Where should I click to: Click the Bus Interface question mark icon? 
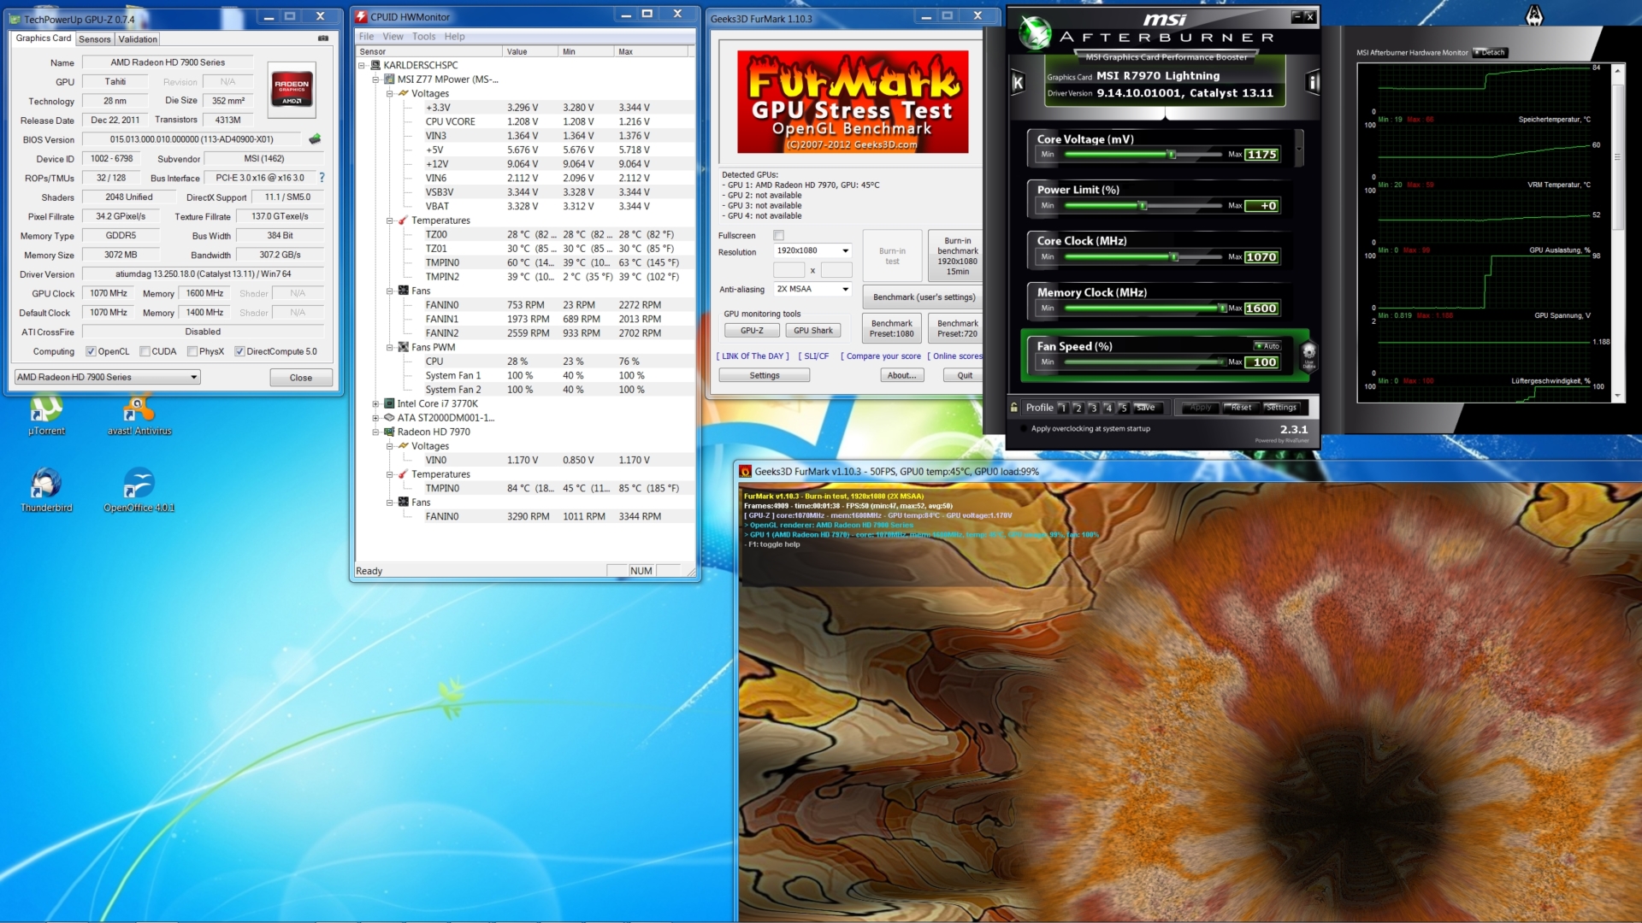322,178
